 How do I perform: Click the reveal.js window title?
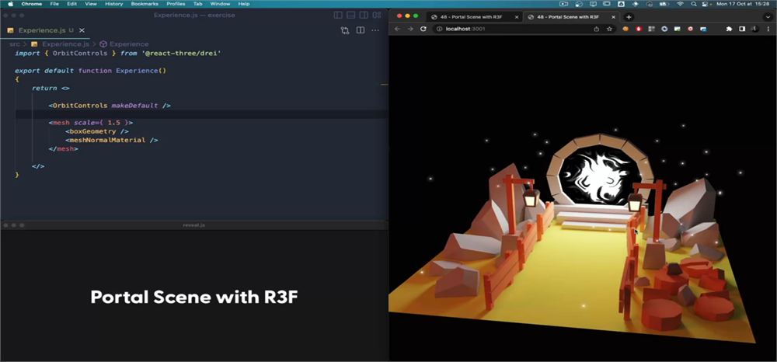(193, 225)
